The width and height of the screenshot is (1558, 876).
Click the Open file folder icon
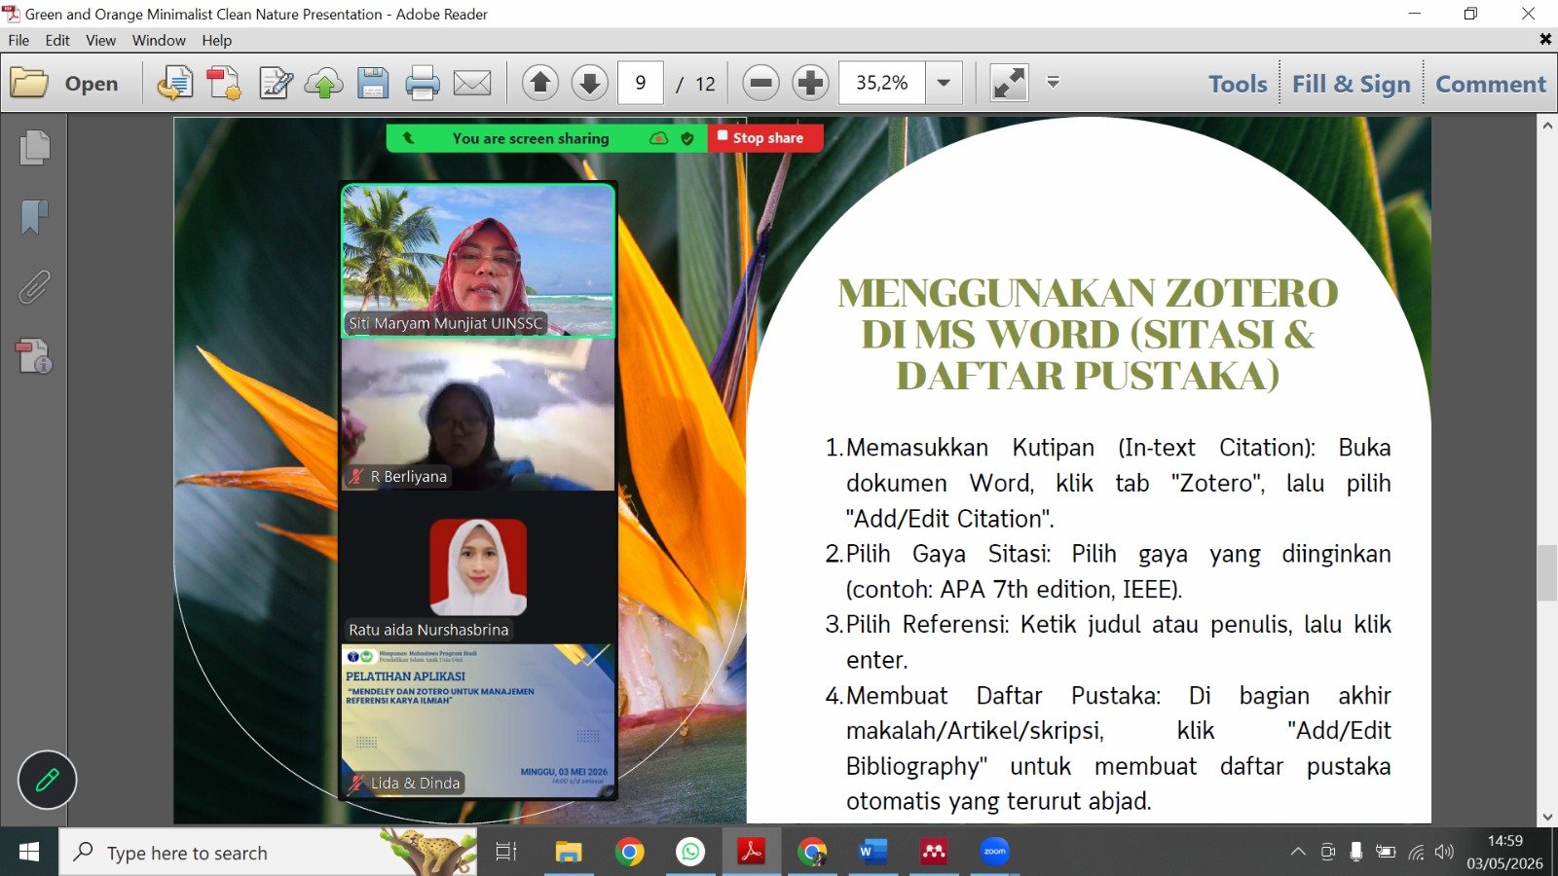click(29, 84)
